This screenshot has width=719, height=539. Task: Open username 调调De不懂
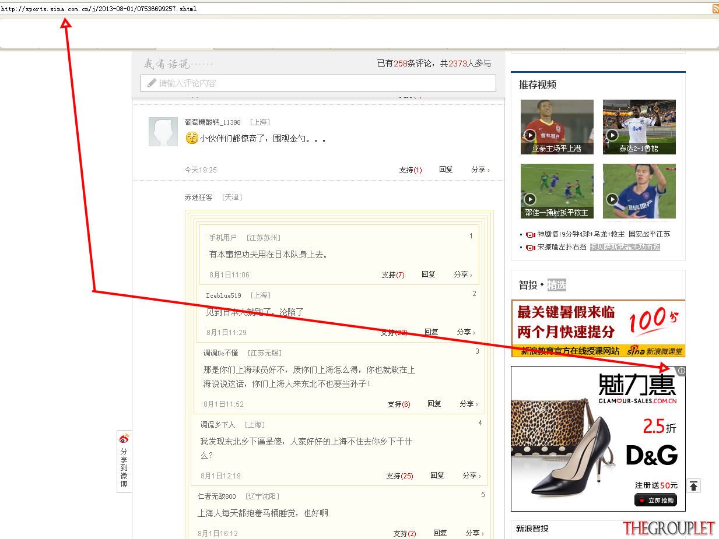point(220,353)
